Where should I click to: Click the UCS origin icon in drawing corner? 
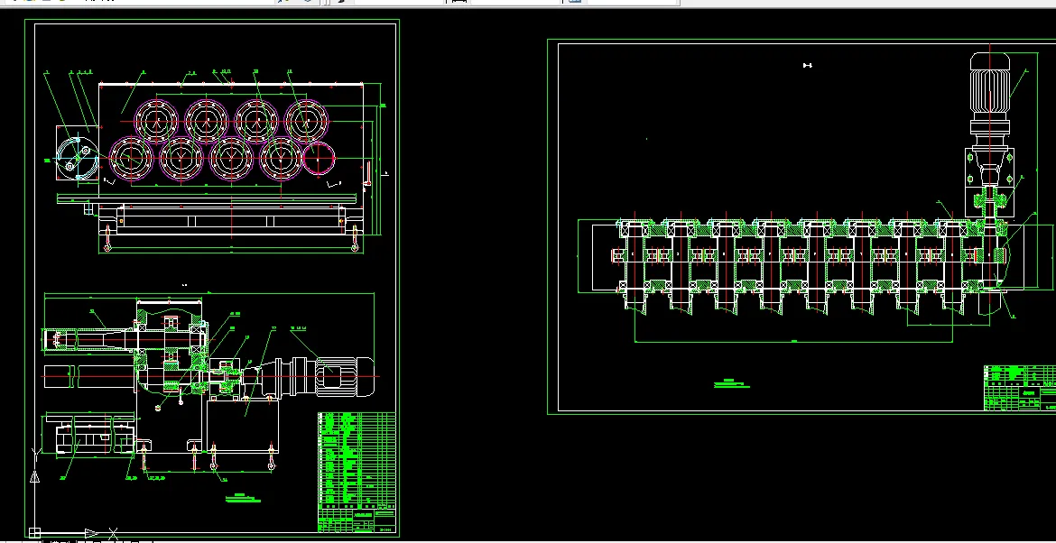click(x=35, y=532)
